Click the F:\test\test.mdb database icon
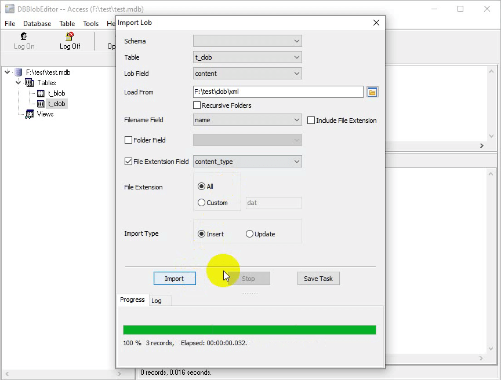Viewport: 501px width, 380px height. [19, 72]
